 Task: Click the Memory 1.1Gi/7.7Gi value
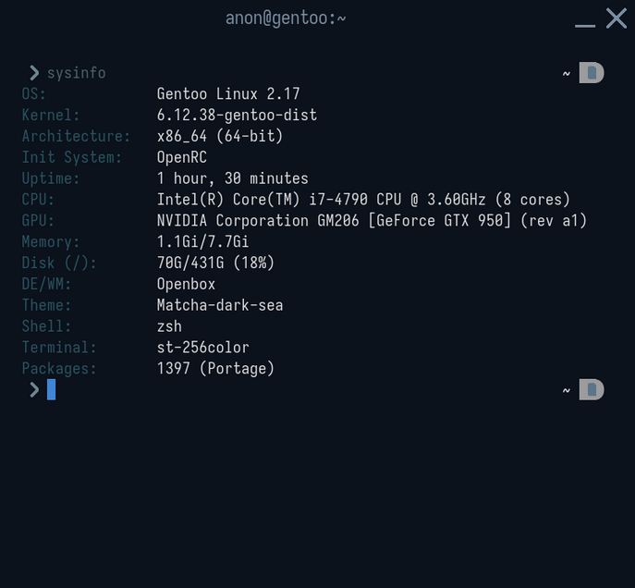tap(203, 241)
